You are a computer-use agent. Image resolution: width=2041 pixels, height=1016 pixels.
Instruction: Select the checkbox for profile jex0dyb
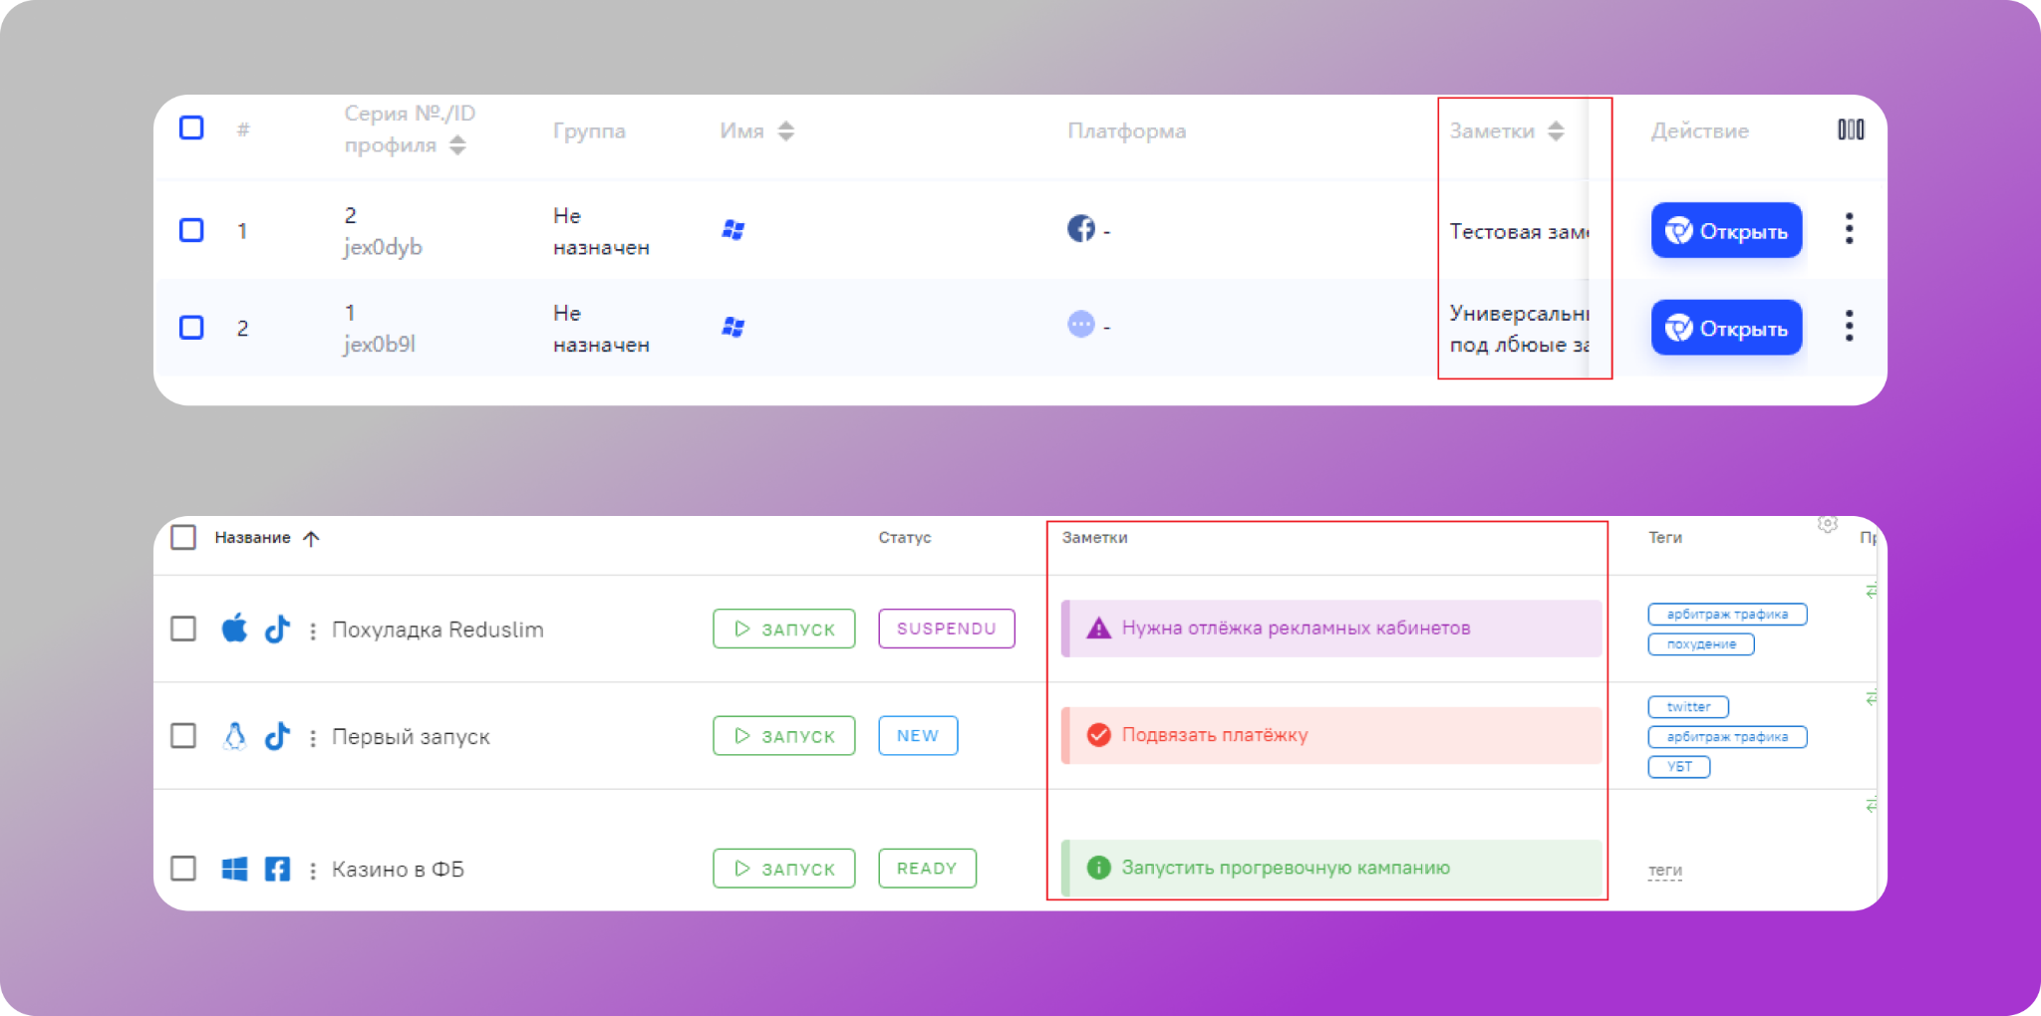pyautogui.click(x=191, y=230)
